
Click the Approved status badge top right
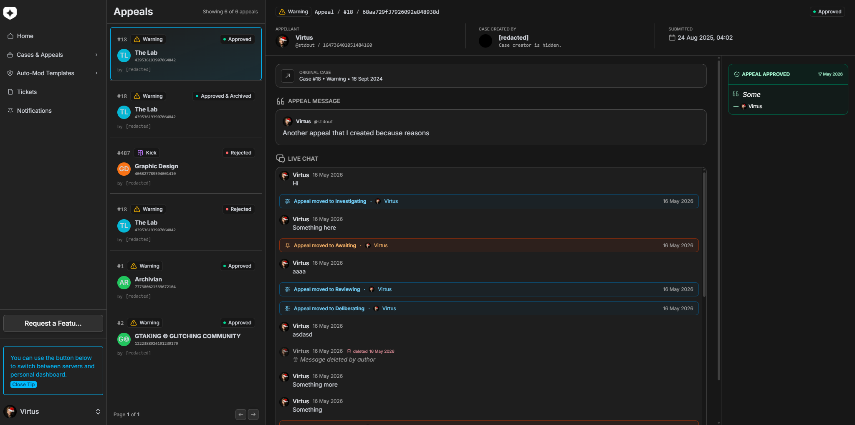click(827, 12)
